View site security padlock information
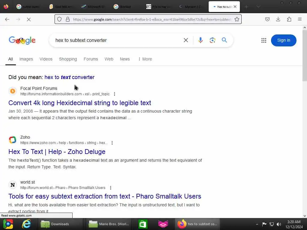This screenshot has height=230, width=307. coord(68,19)
